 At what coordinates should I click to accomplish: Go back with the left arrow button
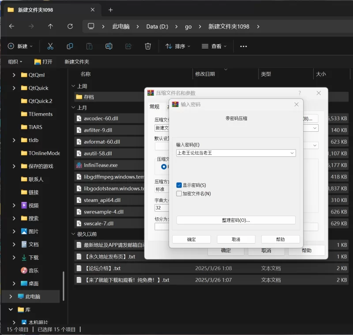11,27
